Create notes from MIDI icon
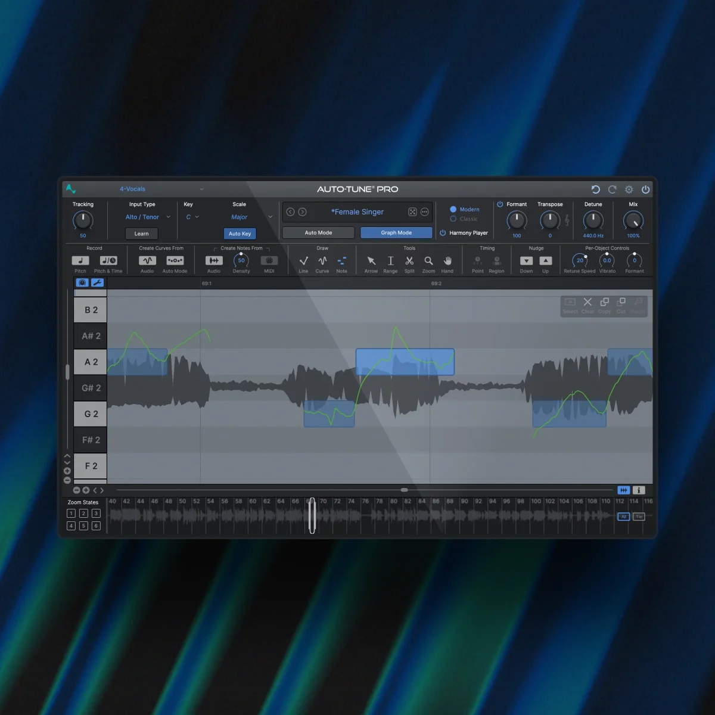This screenshot has width=715, height=715. pos(269,260)
